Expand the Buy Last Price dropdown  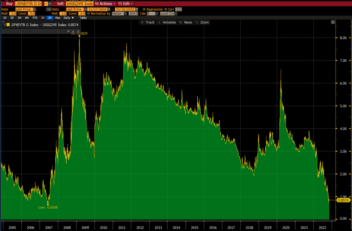[x=35, y=9]
